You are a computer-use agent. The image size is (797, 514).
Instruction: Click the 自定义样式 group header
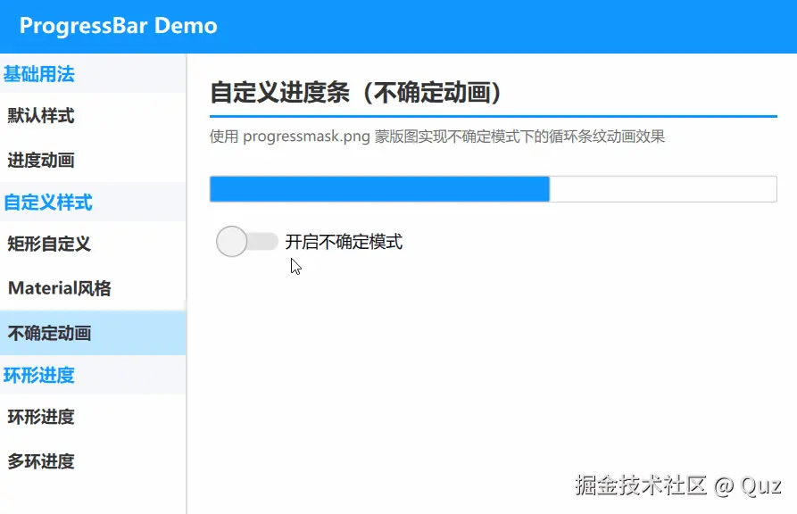coord(93,203)
